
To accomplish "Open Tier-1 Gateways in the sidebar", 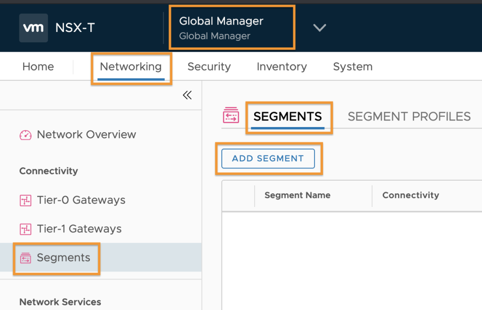I will [79, 229].
